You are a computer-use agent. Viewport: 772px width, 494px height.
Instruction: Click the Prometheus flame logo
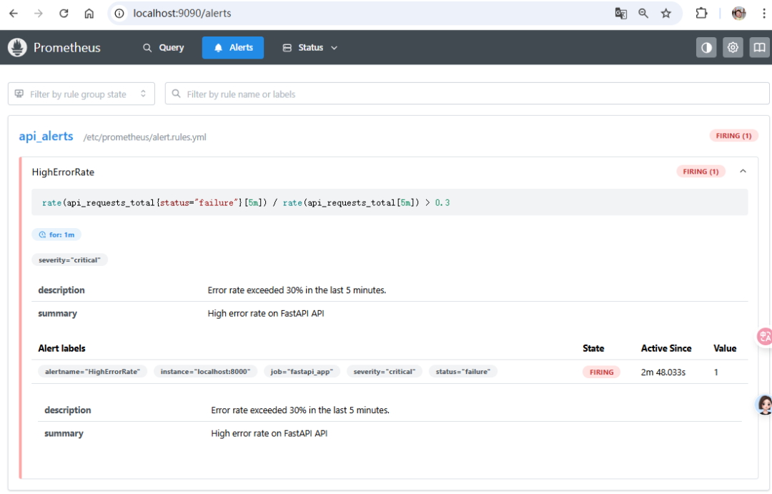(x=17, y=47)
